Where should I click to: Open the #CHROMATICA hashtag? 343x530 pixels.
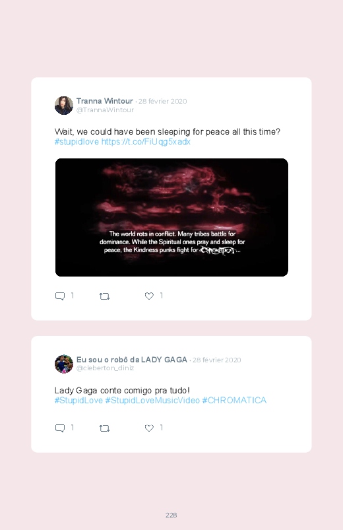tap(234, 400)
